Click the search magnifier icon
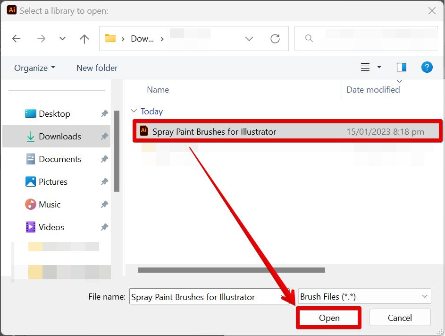Viewport: 445px width, 336px height. 309,38
